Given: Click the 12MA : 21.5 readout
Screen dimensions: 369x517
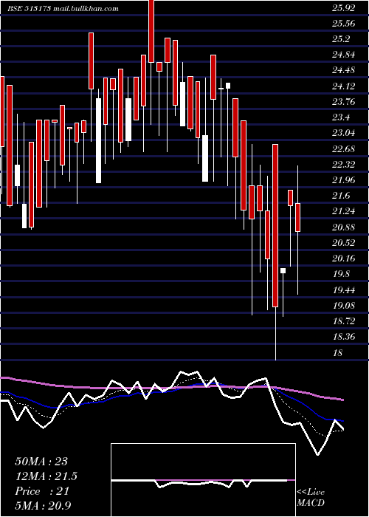Looking at the screenshot, I should [x=46, y=476].
